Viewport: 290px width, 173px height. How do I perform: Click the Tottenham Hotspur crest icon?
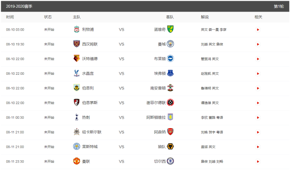tap(76, 117)
